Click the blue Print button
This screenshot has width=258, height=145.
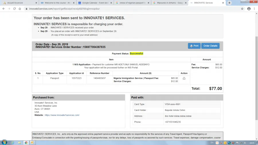[x=194, y=46]
